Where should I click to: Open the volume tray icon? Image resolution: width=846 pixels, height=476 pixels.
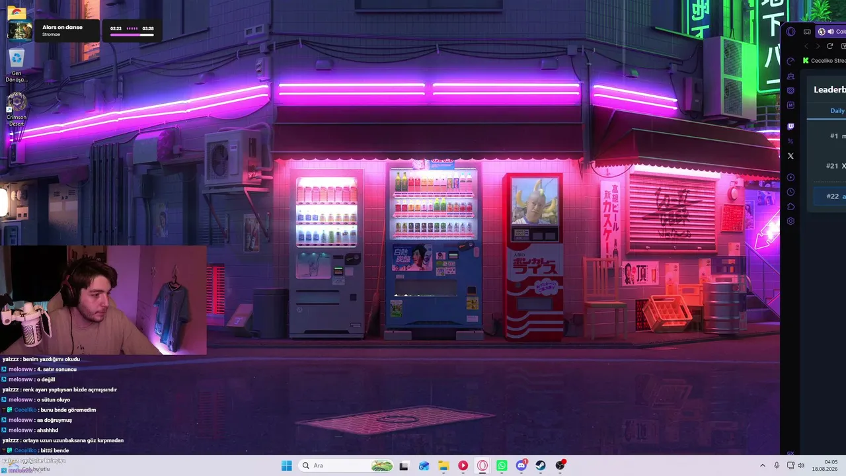(802, 465)
